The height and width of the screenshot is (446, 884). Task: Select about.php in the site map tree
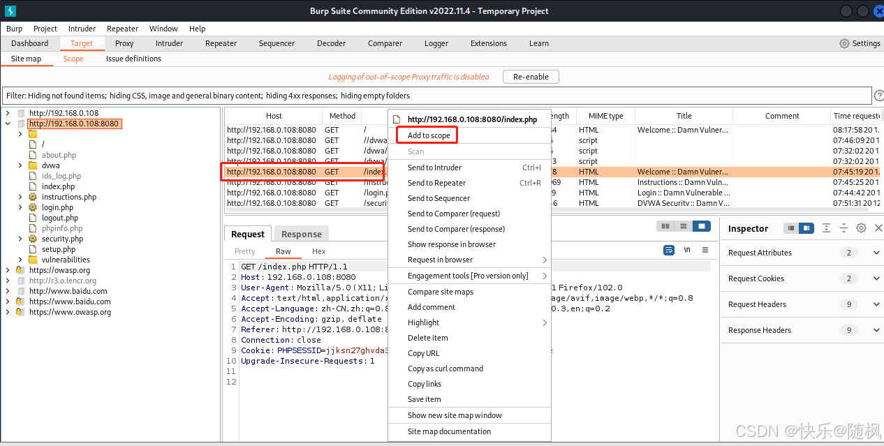59,155
